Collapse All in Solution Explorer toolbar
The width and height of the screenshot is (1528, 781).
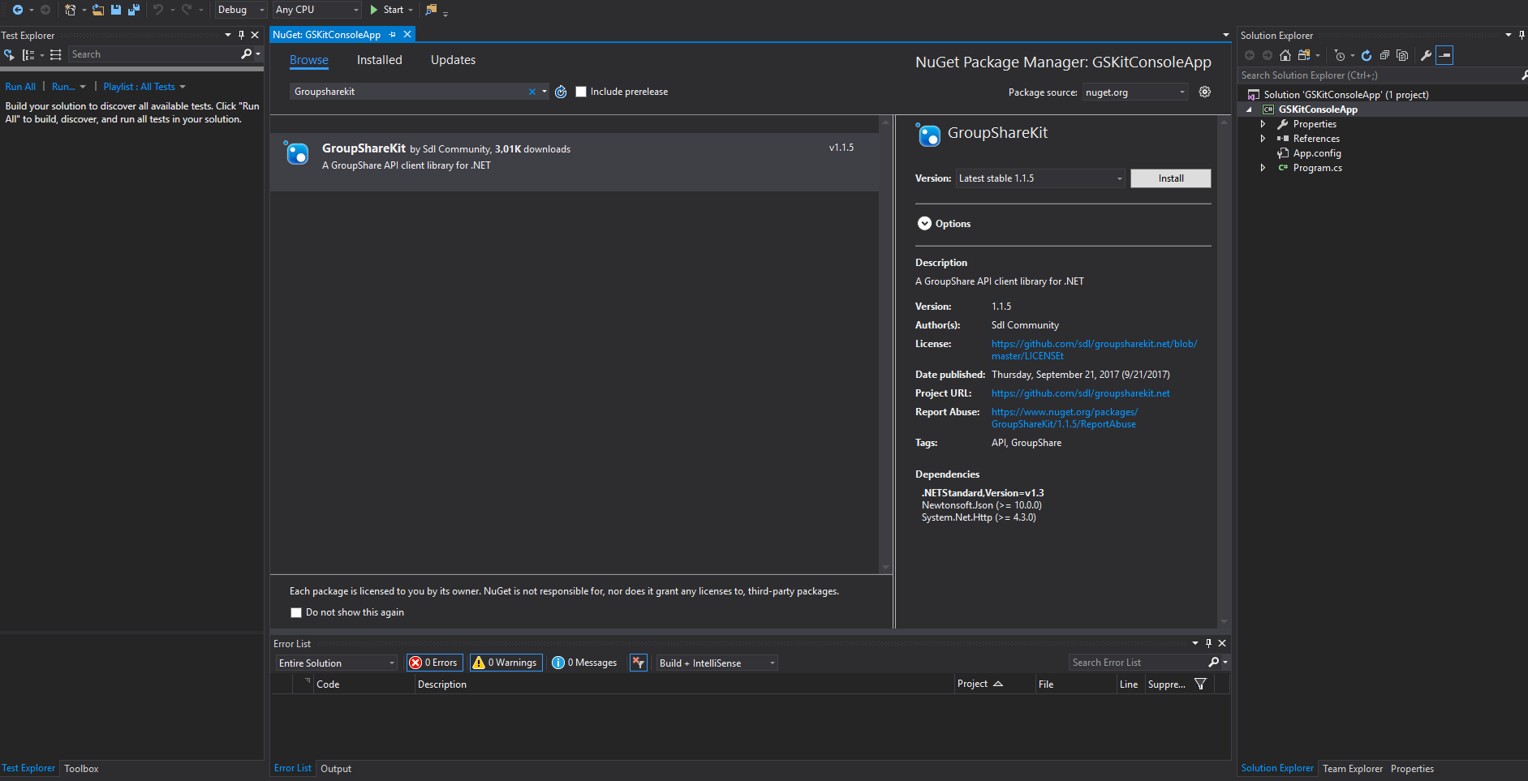[1384, 55]
